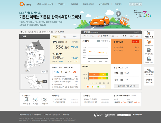Open second illegal business row 원주시
Screen dimensions: 161x123
(127, 50)
